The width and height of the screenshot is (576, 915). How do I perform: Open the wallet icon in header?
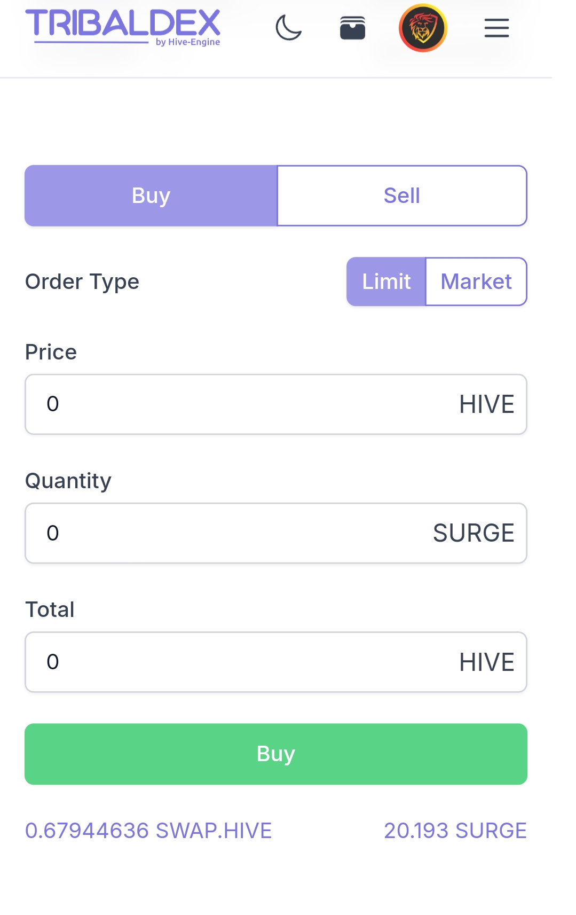point(352,28)
